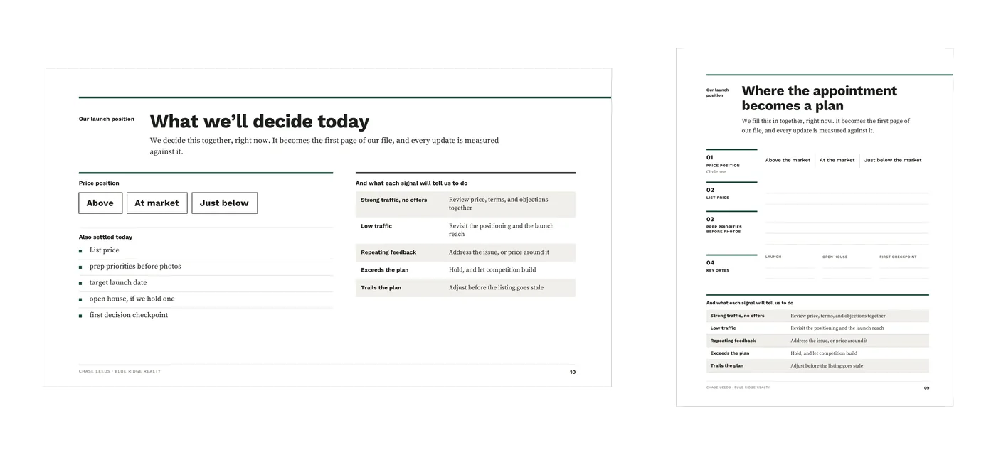Click "And what each signal will tell us" heading on page 09

(750, 303)
